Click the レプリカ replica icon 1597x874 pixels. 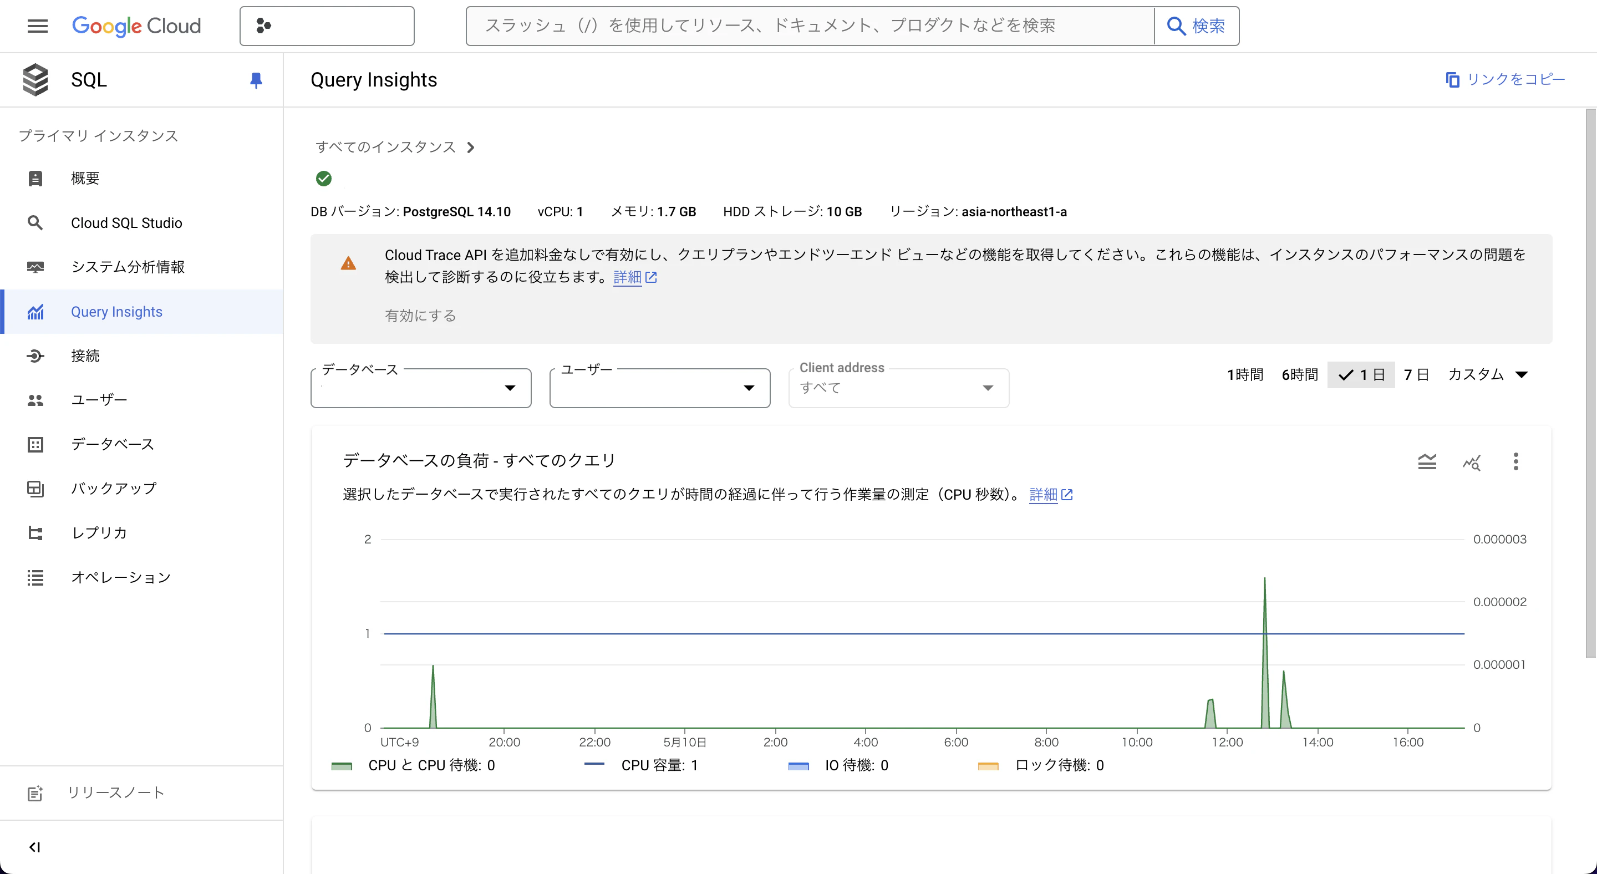pyautogui.click(x=35, y=533)
